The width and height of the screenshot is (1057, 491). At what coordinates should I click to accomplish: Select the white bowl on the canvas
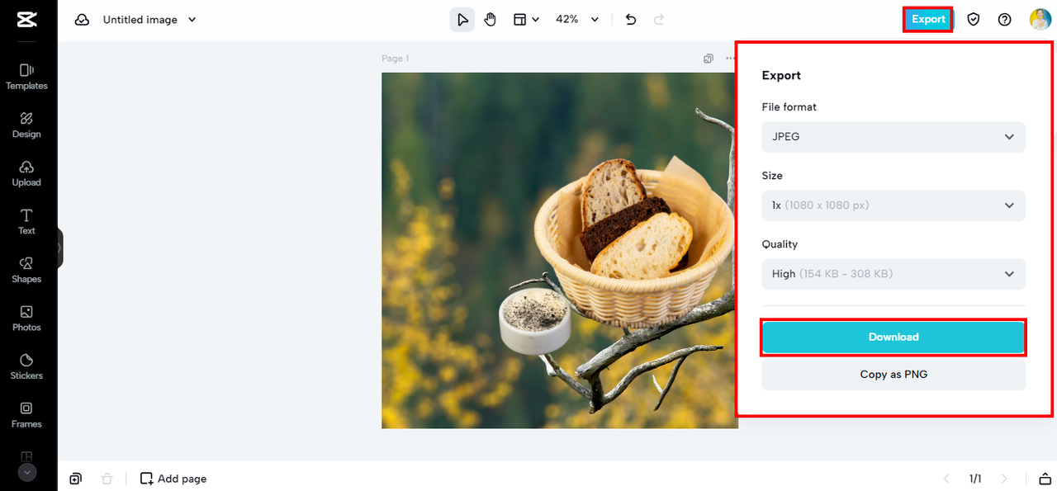535,320
